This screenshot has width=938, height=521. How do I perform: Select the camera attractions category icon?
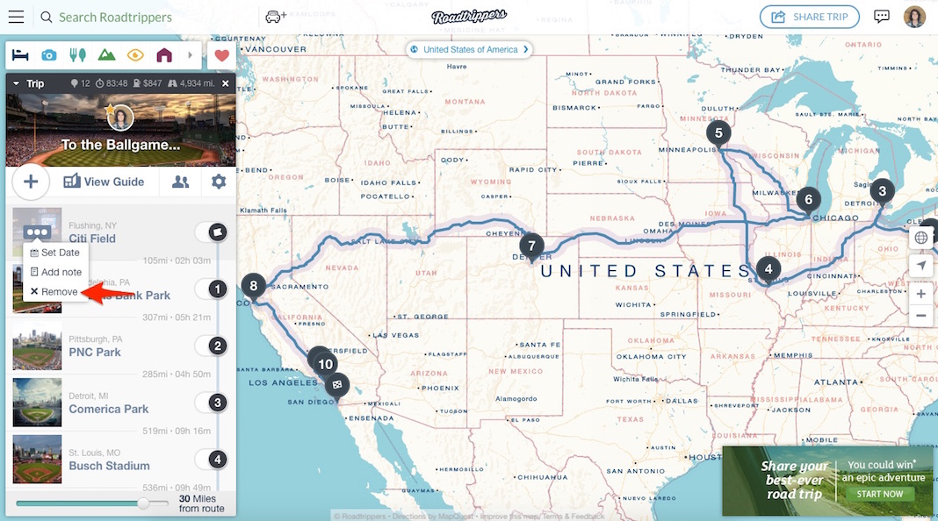(x=49, y=55)
